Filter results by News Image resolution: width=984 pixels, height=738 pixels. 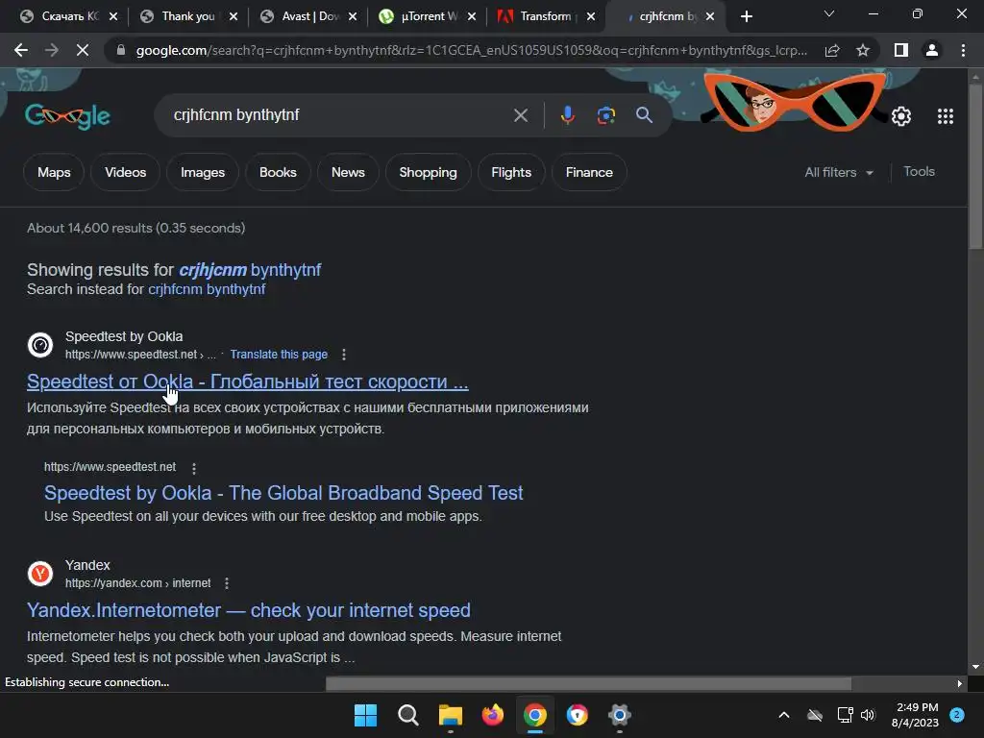pos(348,173)
